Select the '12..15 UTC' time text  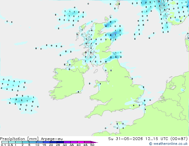[x=157, y=139]
